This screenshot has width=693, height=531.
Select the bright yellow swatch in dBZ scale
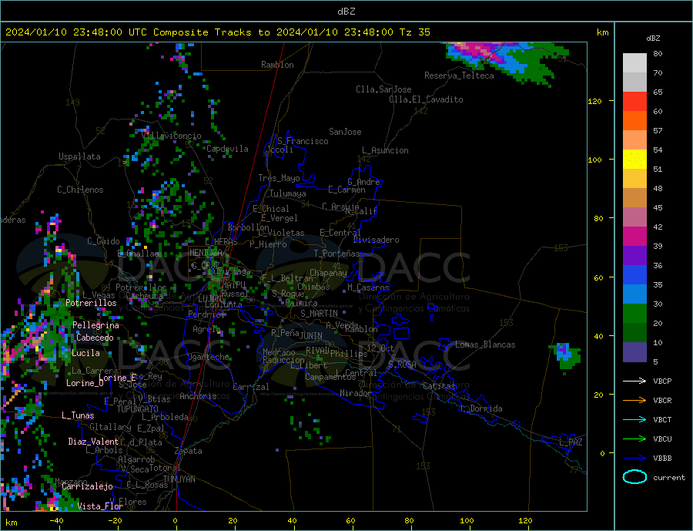click(634, 160)
